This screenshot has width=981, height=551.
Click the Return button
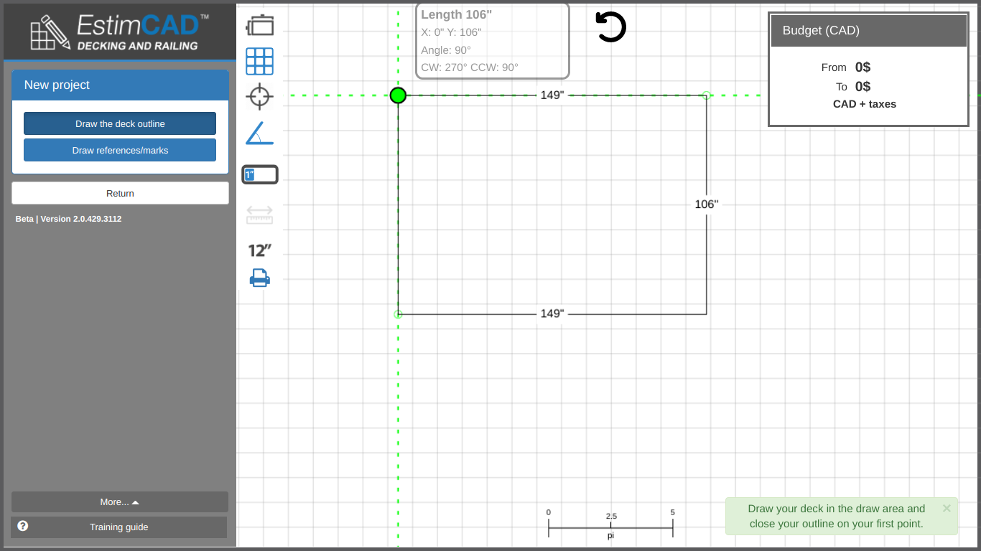pos(120,193)
